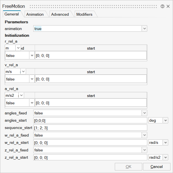Edit the z_rel_a_start value field
Viewport: 173px width, 173px height.
[x=90, y=158]
